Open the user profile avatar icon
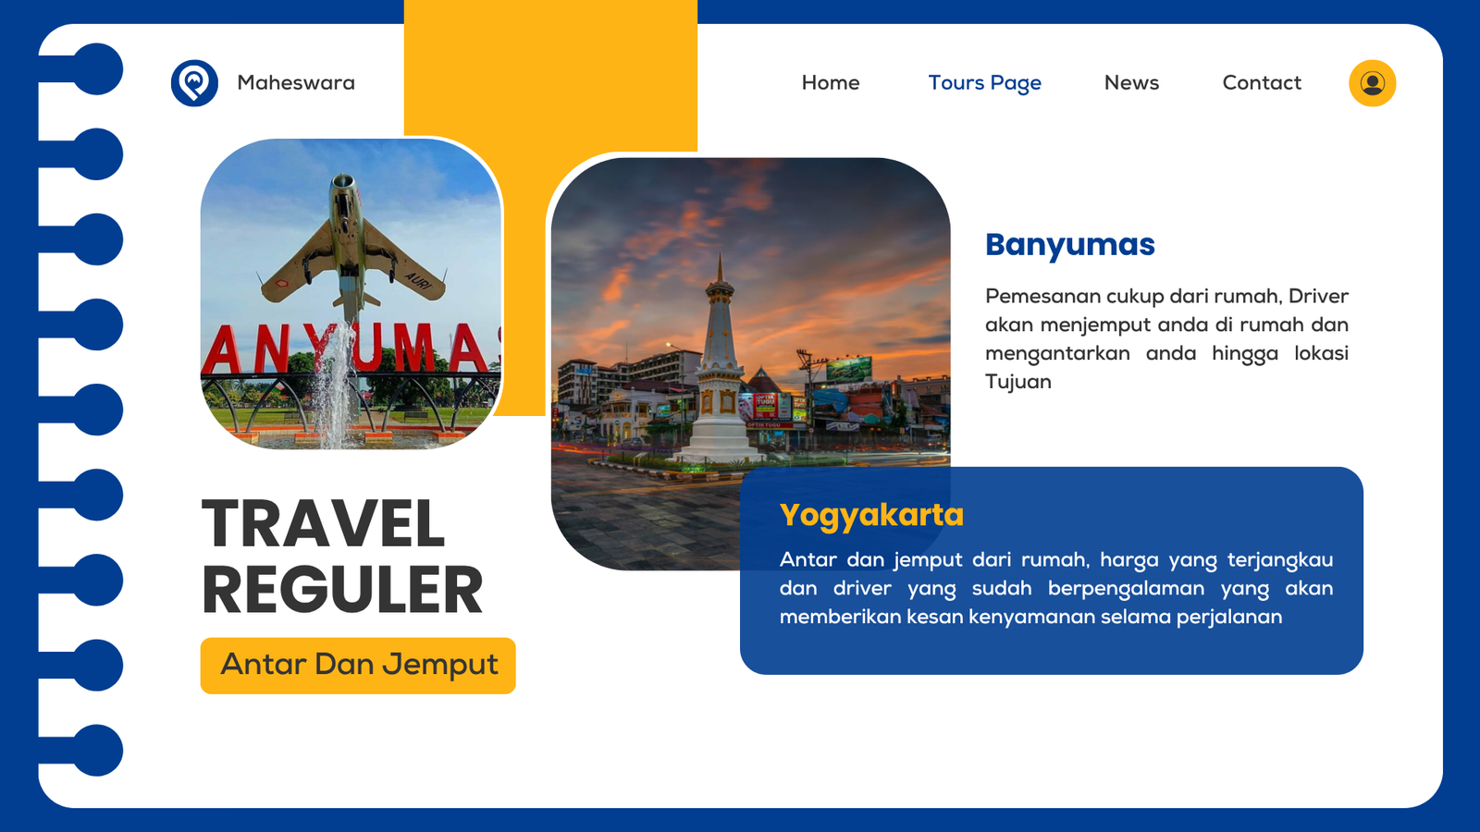1480x832 pixels. [x=1372, y=83]
